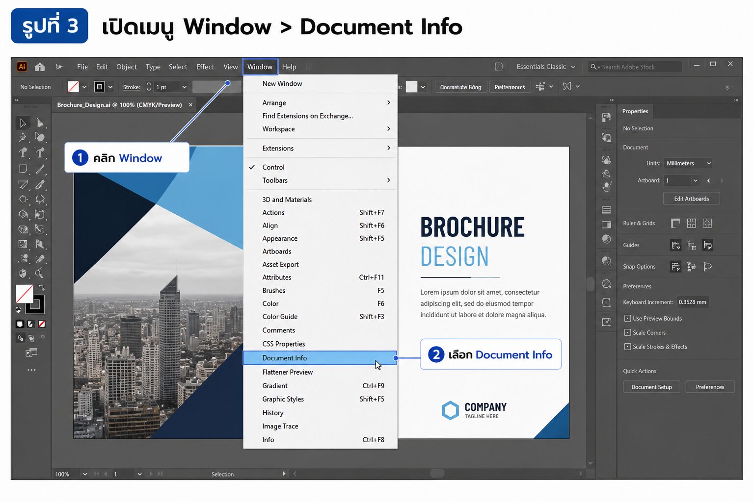This screenshot has width=754, height=502.
Task: Choose the Type tool
Action: point(23,153)
